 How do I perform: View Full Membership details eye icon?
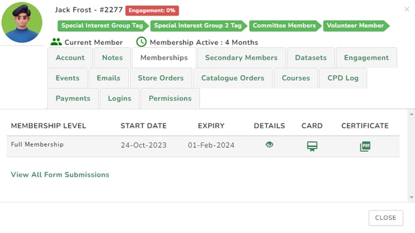coord(269,144)
